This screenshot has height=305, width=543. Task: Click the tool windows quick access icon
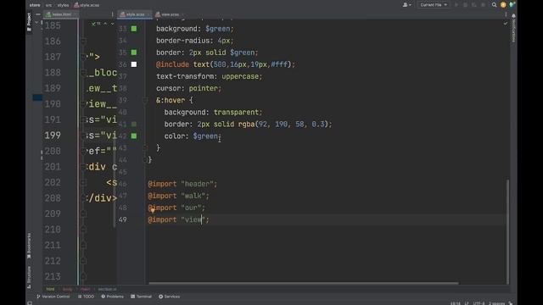30,303
